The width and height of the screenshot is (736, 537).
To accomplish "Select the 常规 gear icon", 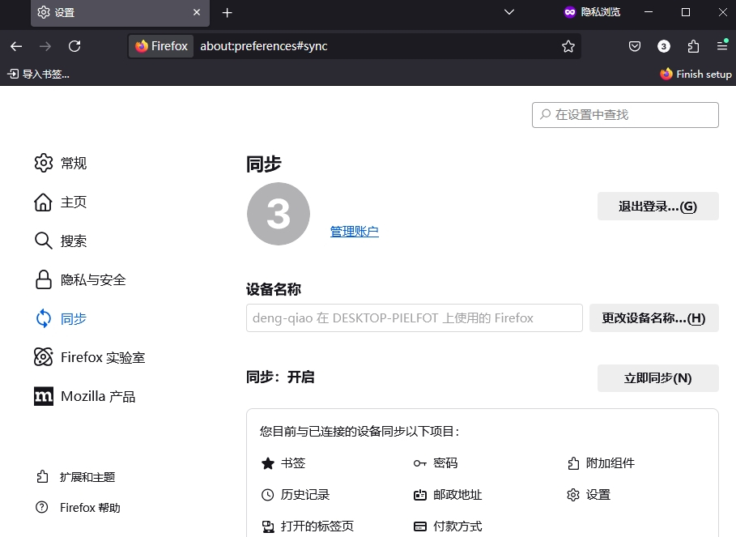I will coord(43,163).
